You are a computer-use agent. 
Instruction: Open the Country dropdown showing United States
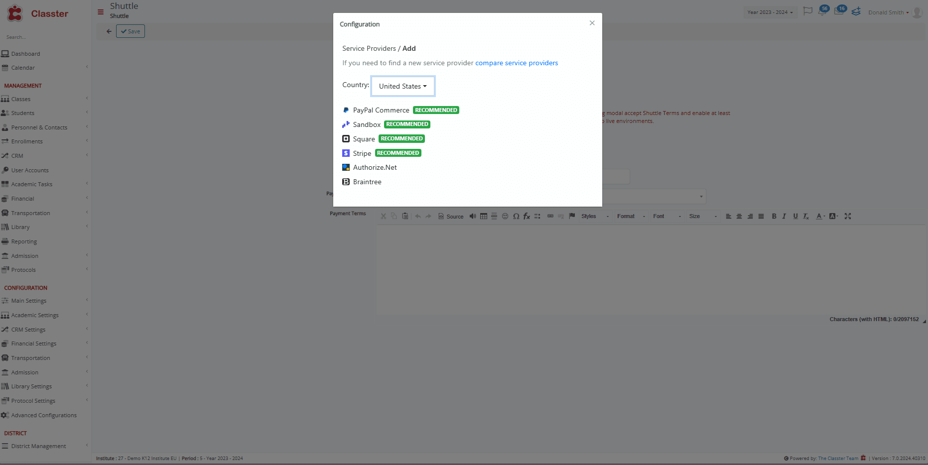(402, 86)
